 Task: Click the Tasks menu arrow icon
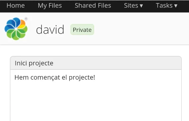coord(176,6)
